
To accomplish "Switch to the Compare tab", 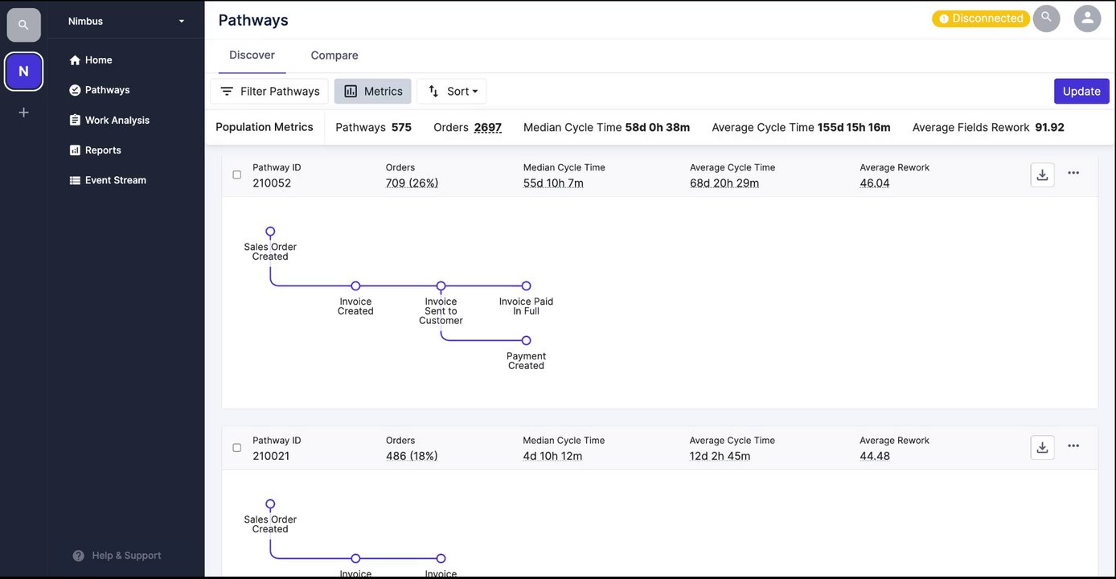I will tap(334, 55).
